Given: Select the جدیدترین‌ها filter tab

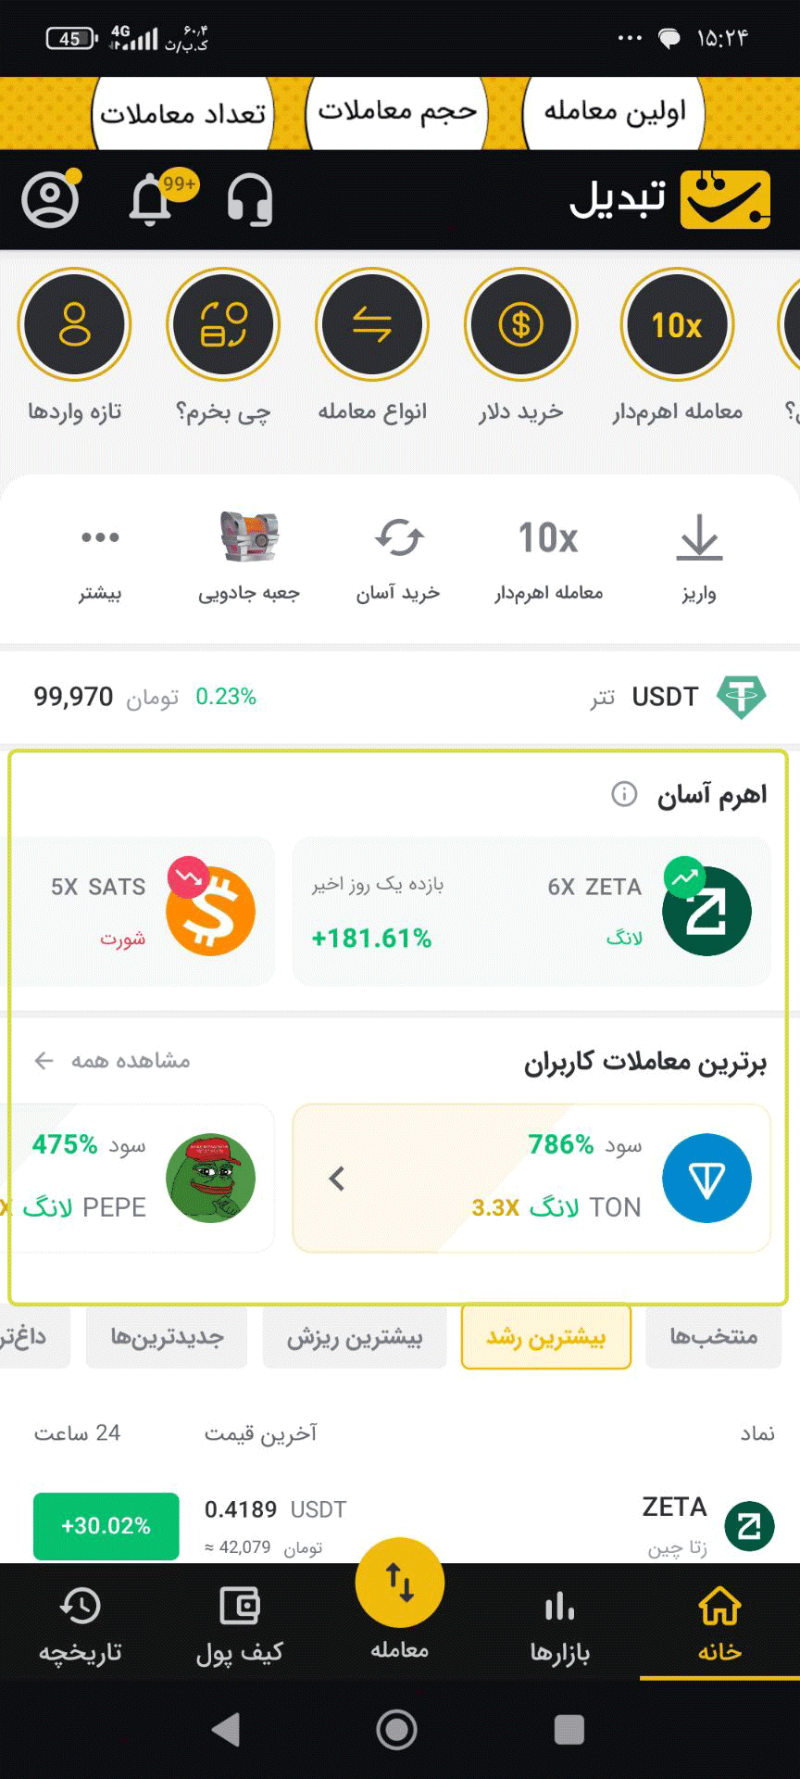Looking at the screenshot, I should tap(167, 1337).
